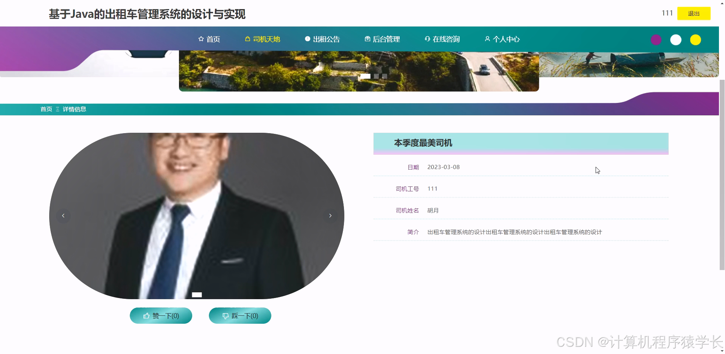Click the right arrow on the driver photo carousel
This screenshot has width=725, height=354.
(x=330, y=216)
